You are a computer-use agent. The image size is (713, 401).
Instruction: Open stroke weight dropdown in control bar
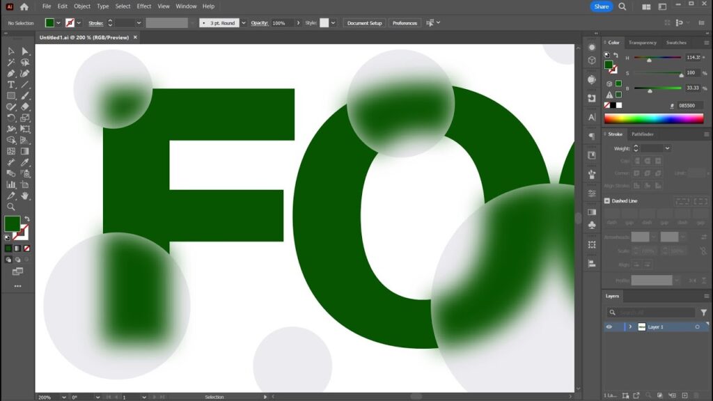coord(139,23)
